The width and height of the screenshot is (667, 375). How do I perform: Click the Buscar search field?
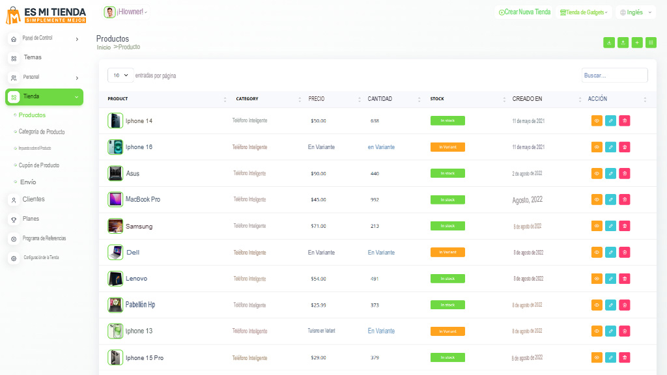[614, 76]
